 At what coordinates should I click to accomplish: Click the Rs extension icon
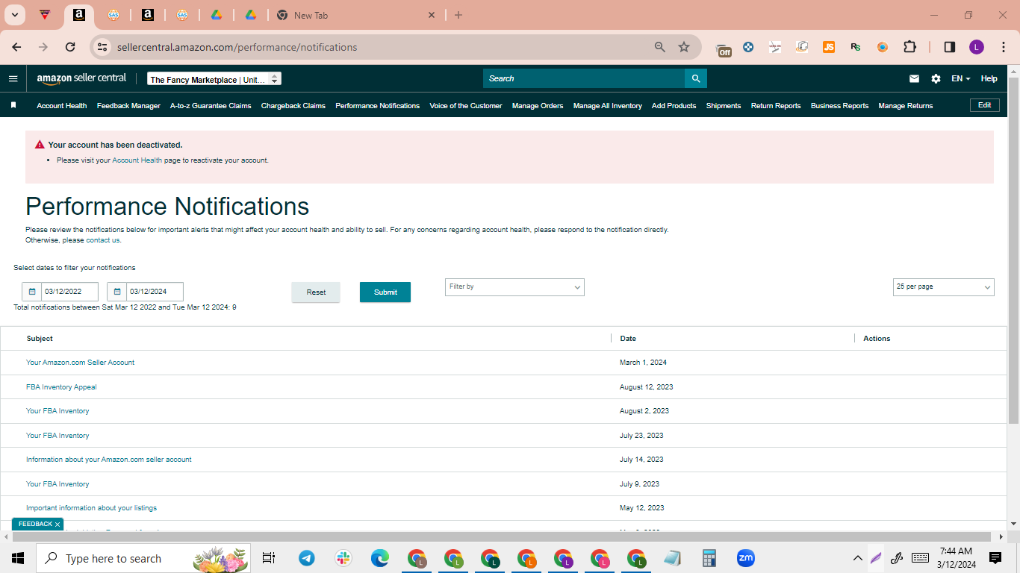click(x=856, y=47)
